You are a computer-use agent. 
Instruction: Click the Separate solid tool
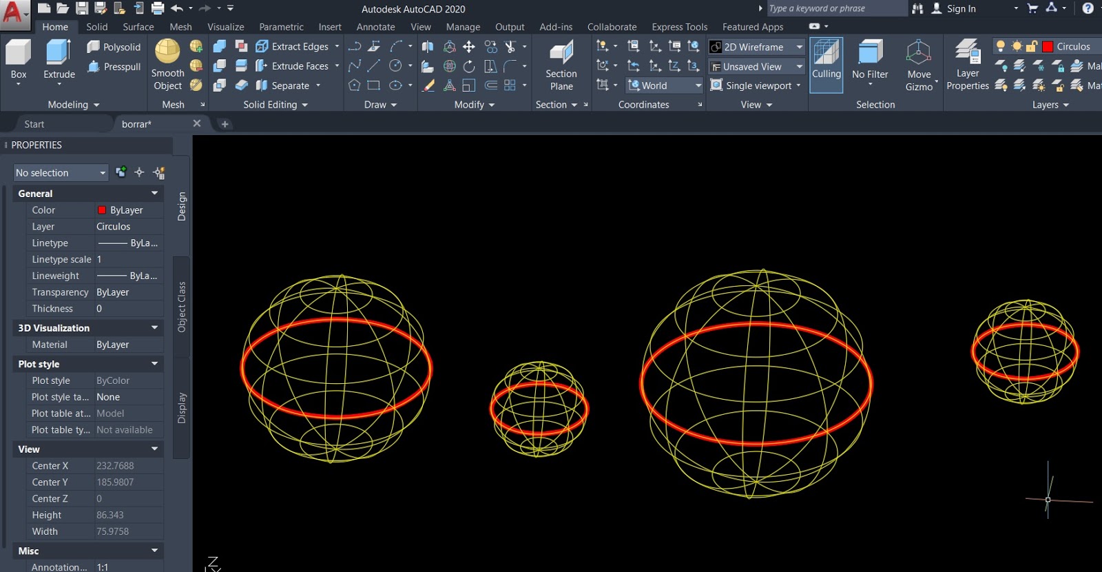pos(282,85)
